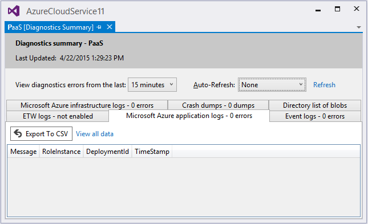368x224 pixels.
Task: Switch to Crash dumps tab
Action: [x=219, y=105]
